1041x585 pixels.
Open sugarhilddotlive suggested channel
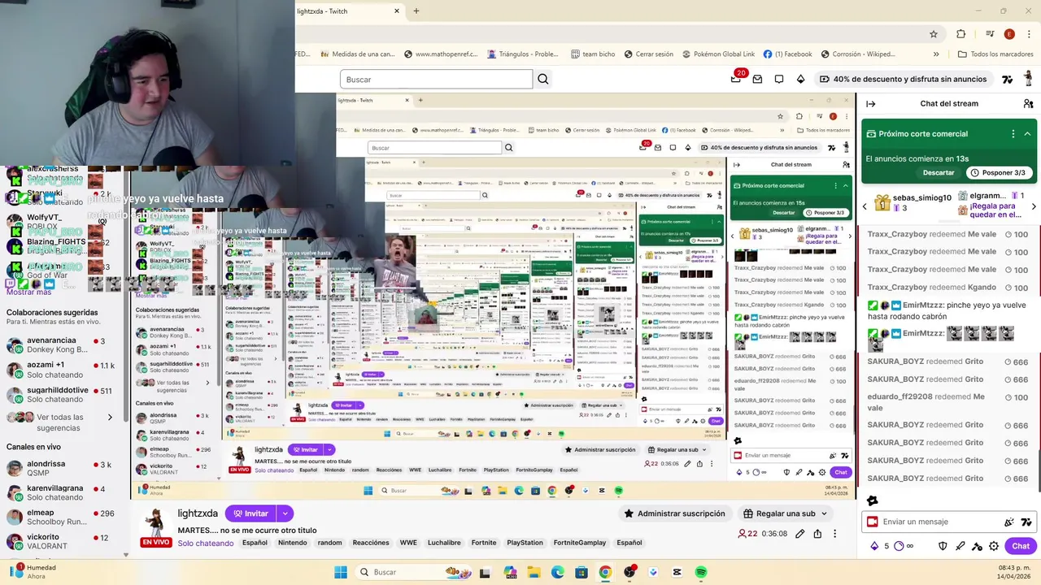coord(61,395)
